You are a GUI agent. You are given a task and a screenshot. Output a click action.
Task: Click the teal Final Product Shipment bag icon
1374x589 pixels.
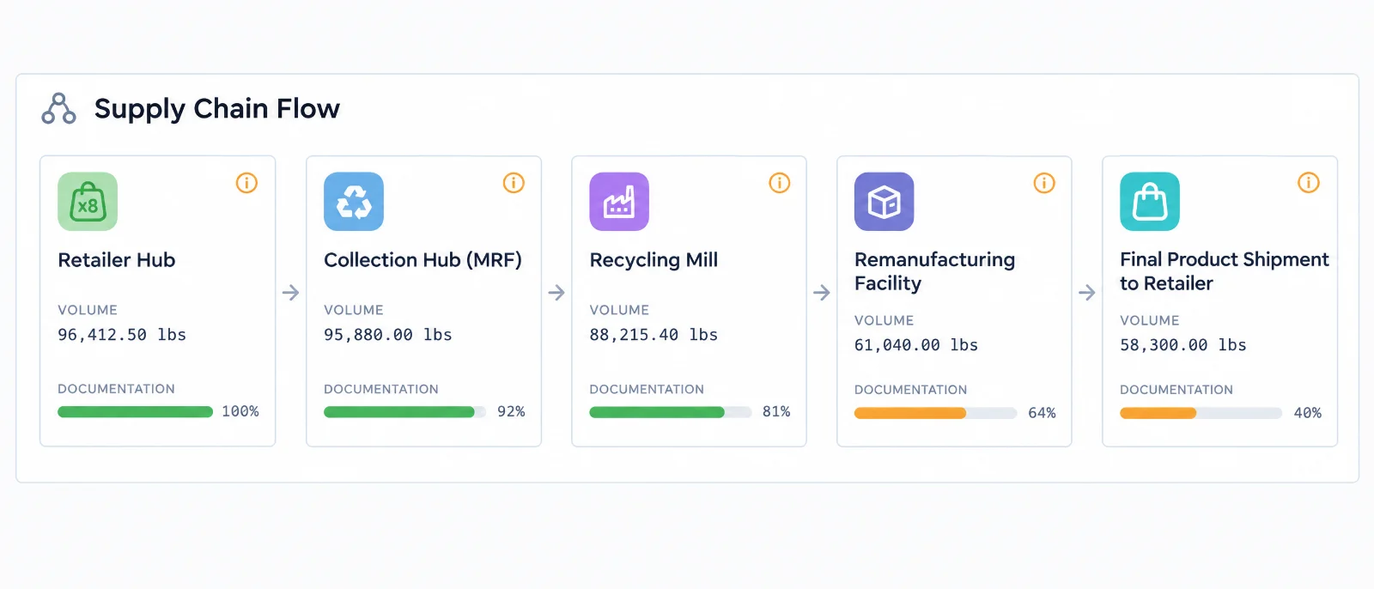(1150, 202)
